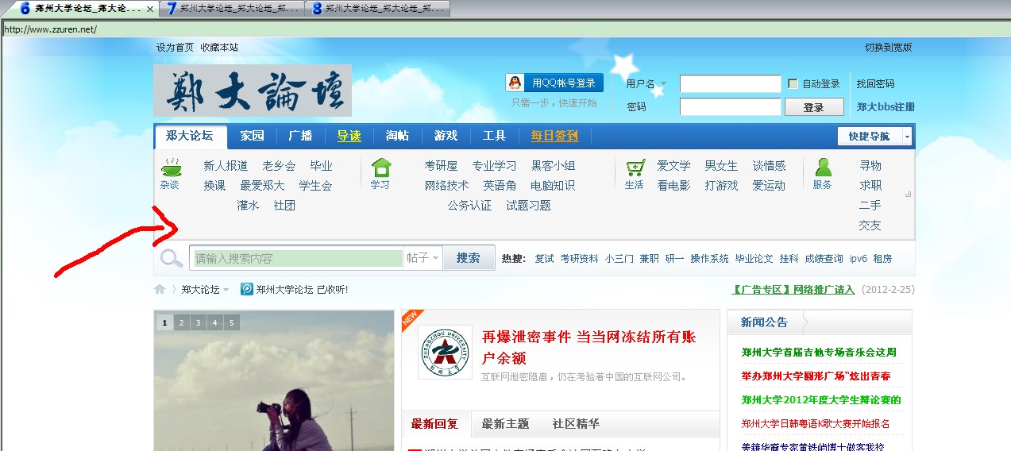The width and height of the screenshot is (1011, 451).
Task: Click the home breadcrumb icon
Action: pos(160,290)
